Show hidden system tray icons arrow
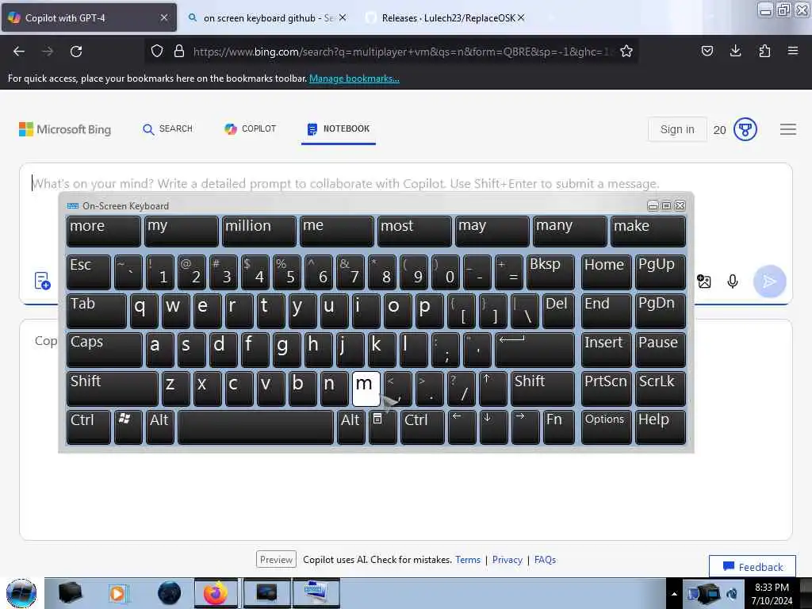 click(x=674, y=594)
